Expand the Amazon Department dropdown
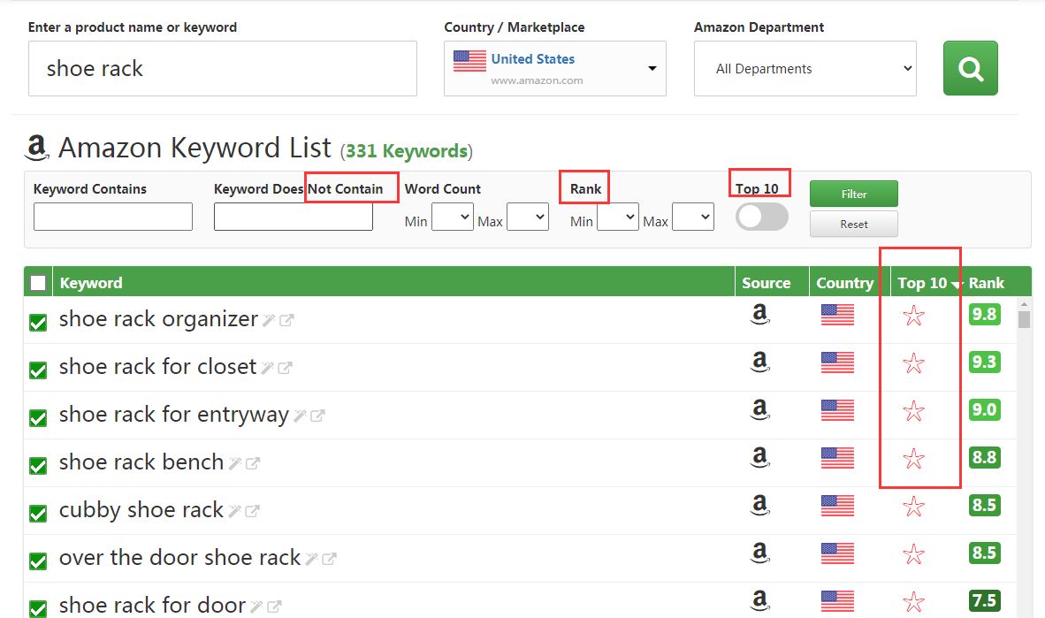 [805, 68]
